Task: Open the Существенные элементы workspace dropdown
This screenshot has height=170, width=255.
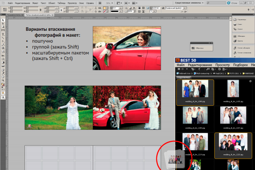Action: coord(189,3)
